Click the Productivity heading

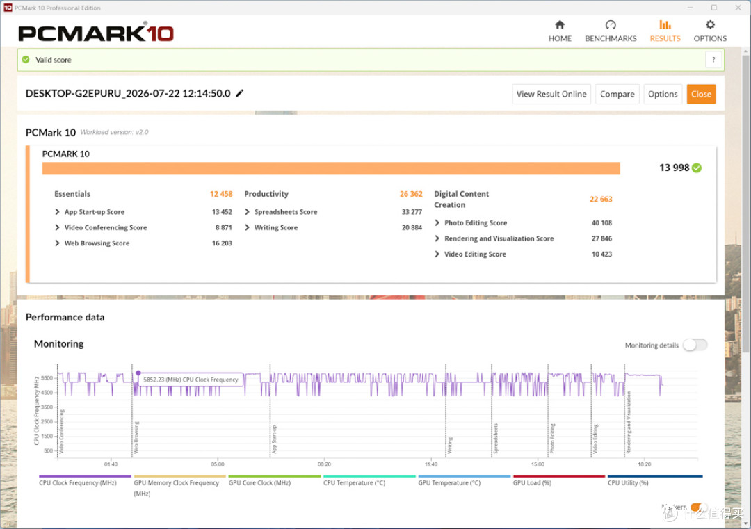pos(266,194)
